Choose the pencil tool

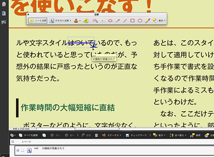147,21
